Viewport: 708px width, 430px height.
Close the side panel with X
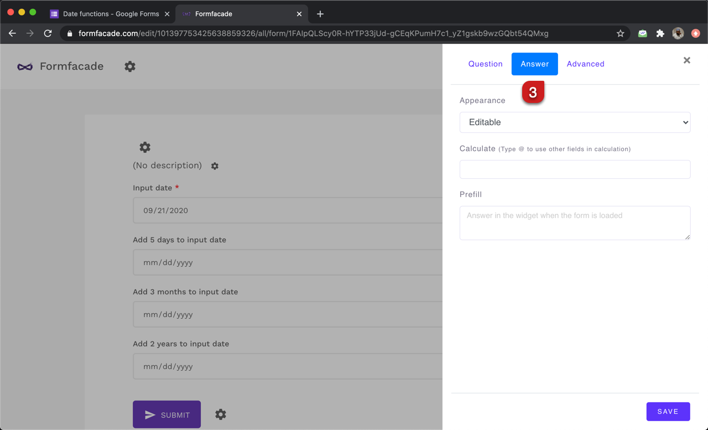click(x=686, y=60)
